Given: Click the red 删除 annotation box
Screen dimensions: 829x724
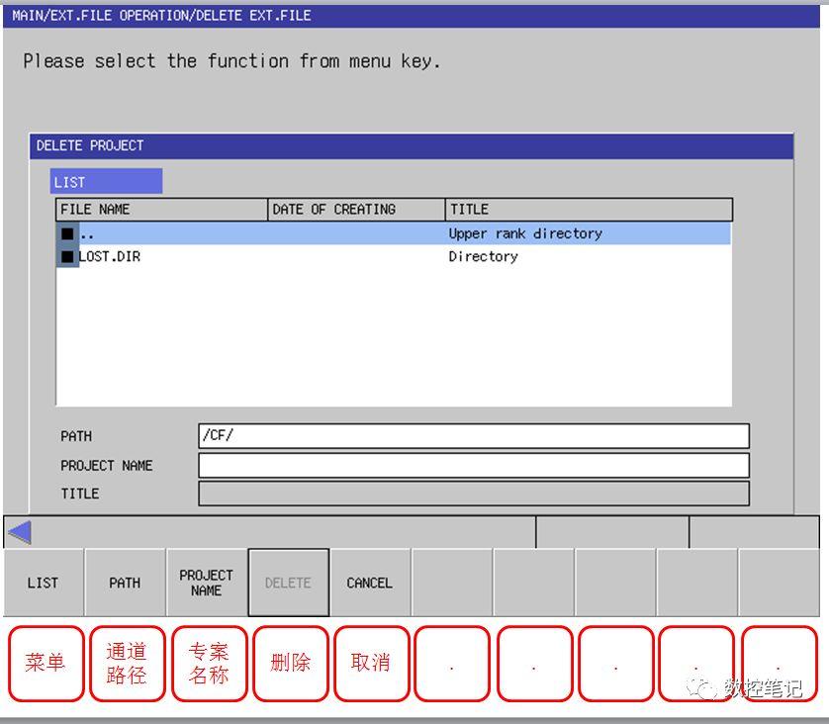Looking at the screenshot, I should pyautogui.click(x=290, y=664).
